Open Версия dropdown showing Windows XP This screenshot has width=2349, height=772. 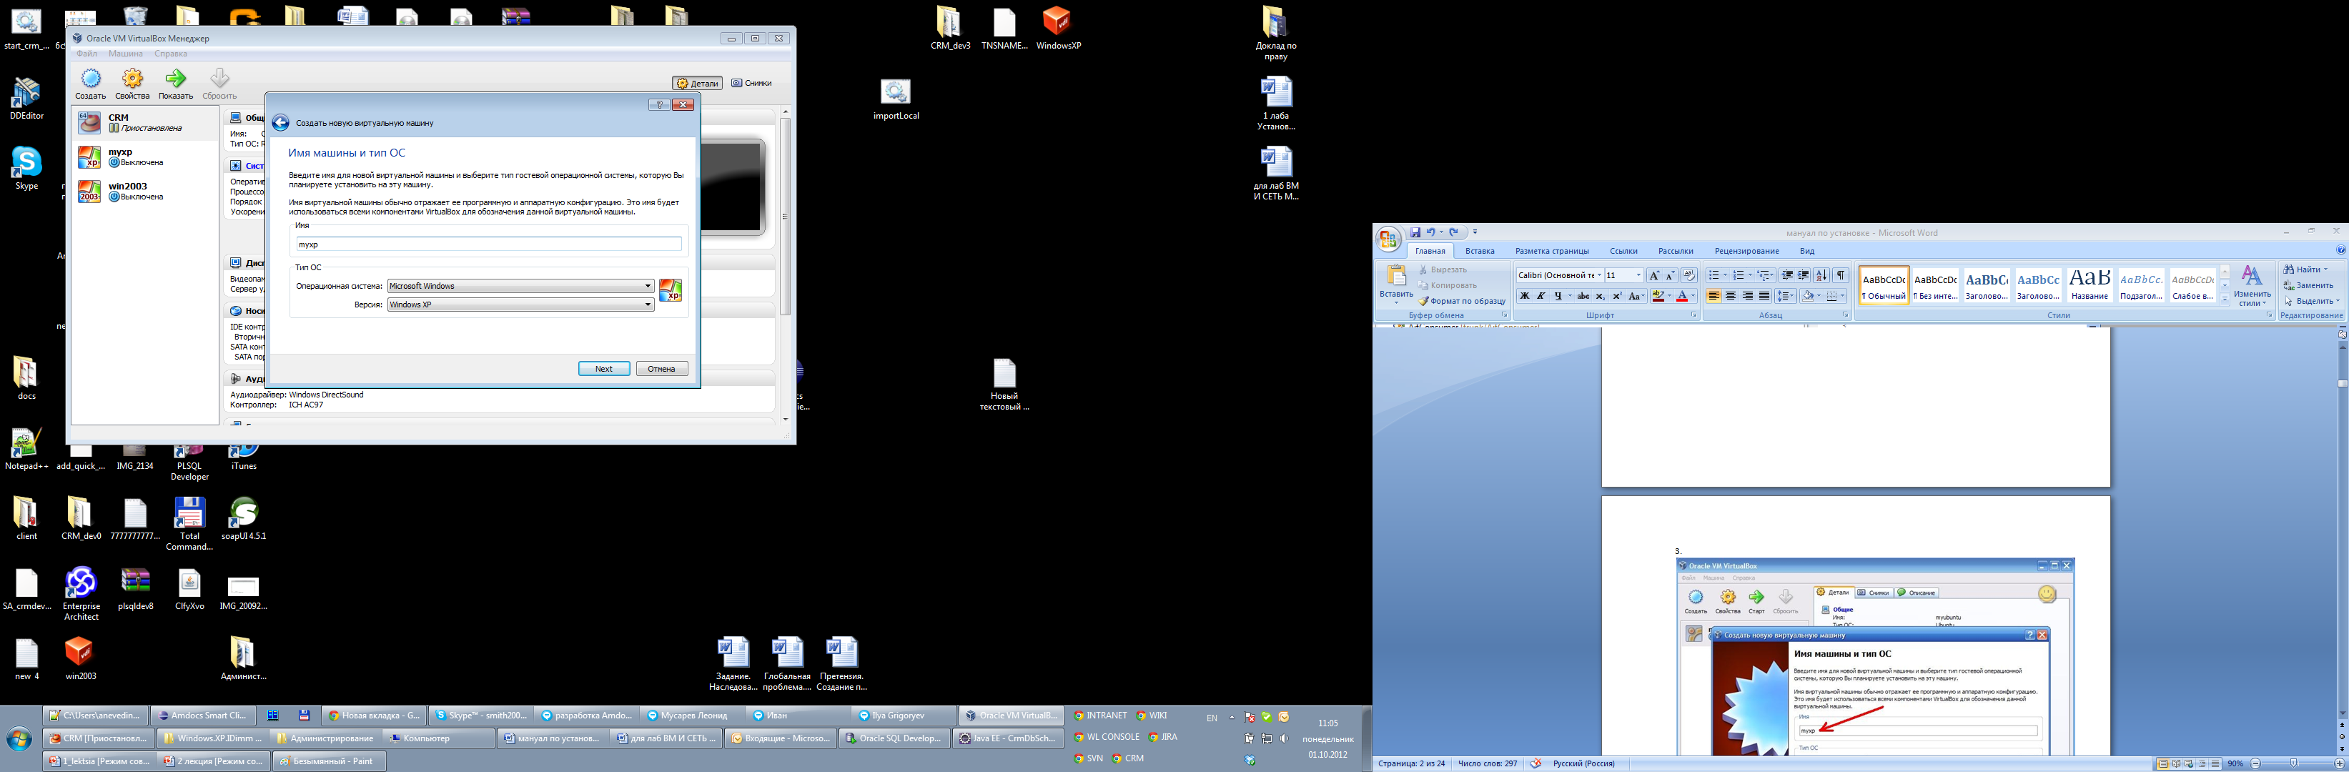(x=520, y=305)
